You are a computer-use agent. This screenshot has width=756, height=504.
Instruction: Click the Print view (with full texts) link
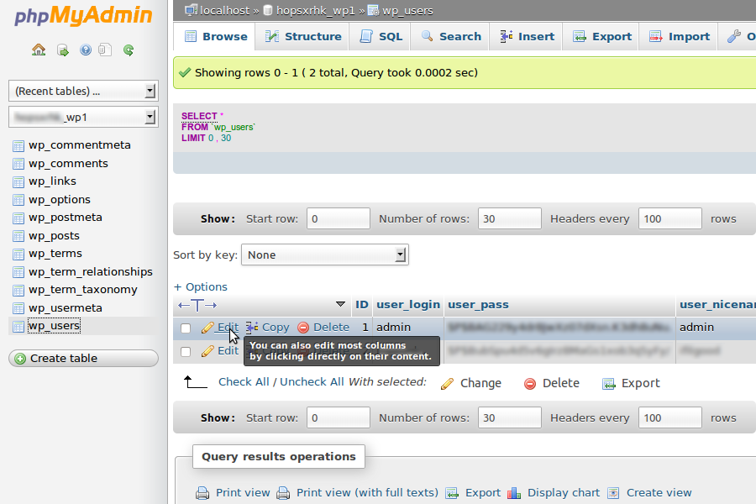[367, 493]
